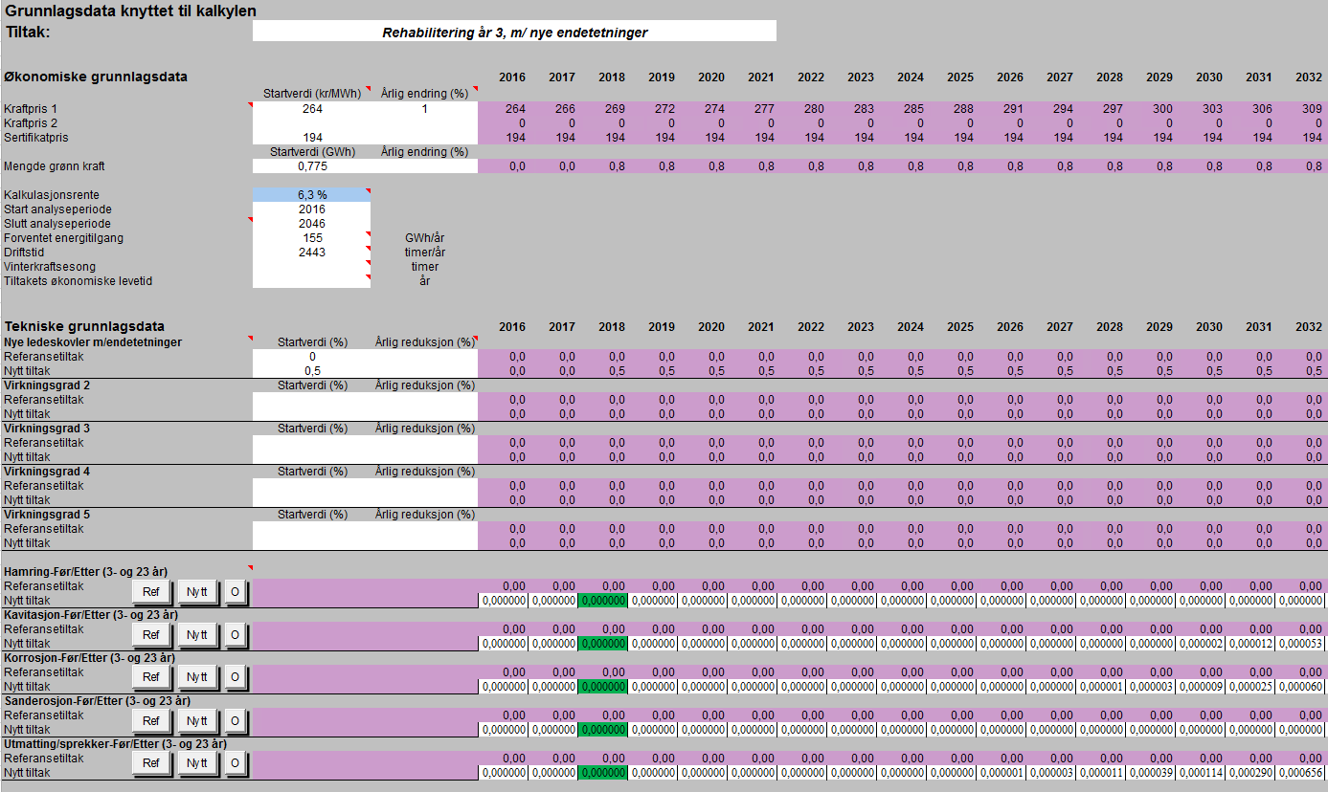Click the Ref button for Sanderosjon-Før/Etter

tap(151, 721)
